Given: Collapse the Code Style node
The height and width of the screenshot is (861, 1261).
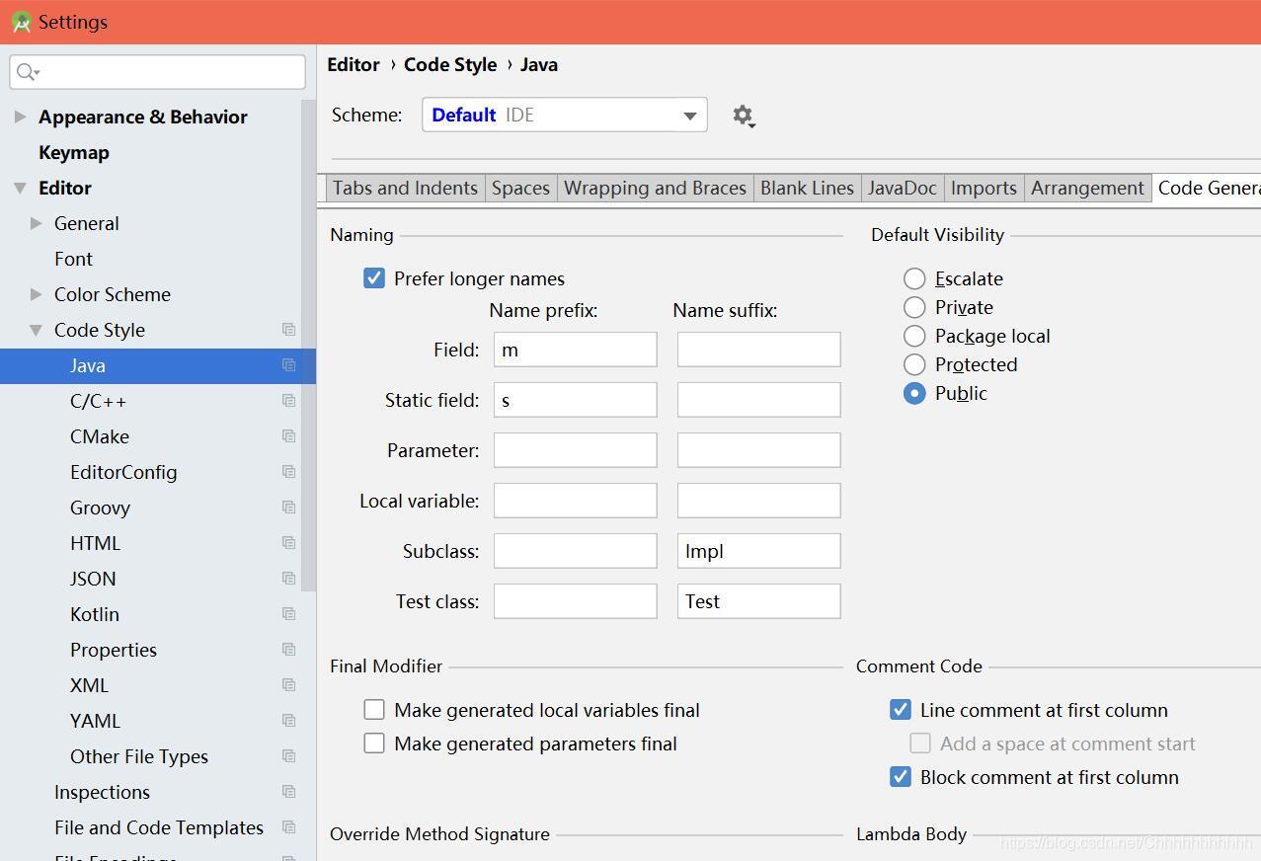Looking at the screenshot, I should pos(37,330).
